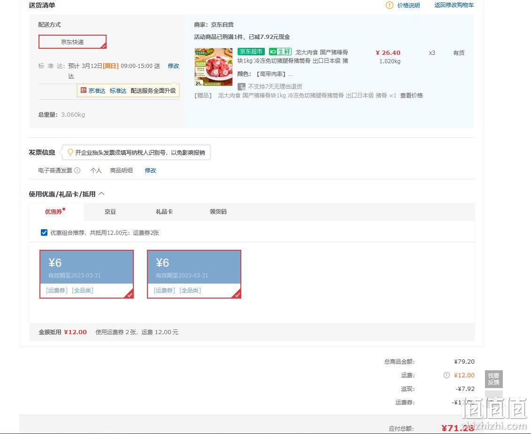
Task: Click 修改 in the invoice information row
Action: (150, 170)
